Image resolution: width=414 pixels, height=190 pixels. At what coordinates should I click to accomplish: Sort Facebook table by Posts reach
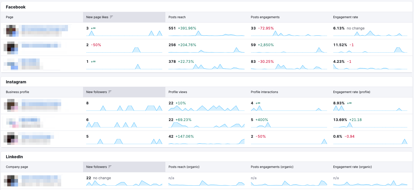pos(177,17)
